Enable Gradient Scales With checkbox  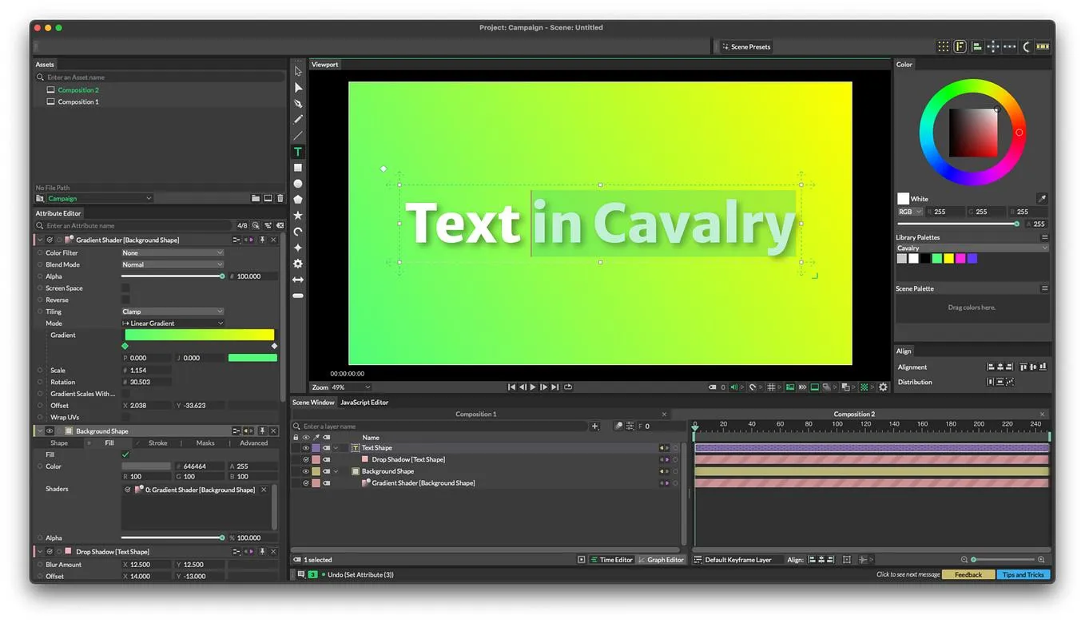pos(125,394)
